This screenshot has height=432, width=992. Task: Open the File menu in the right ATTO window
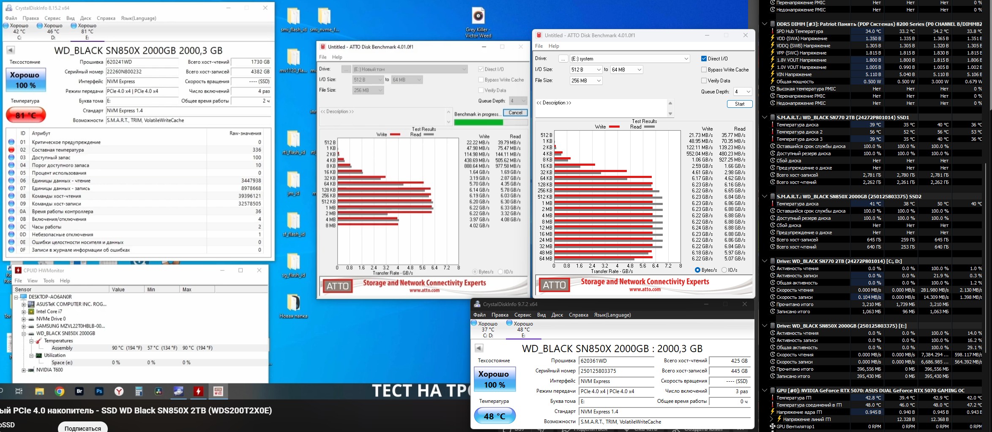[539, 46]
